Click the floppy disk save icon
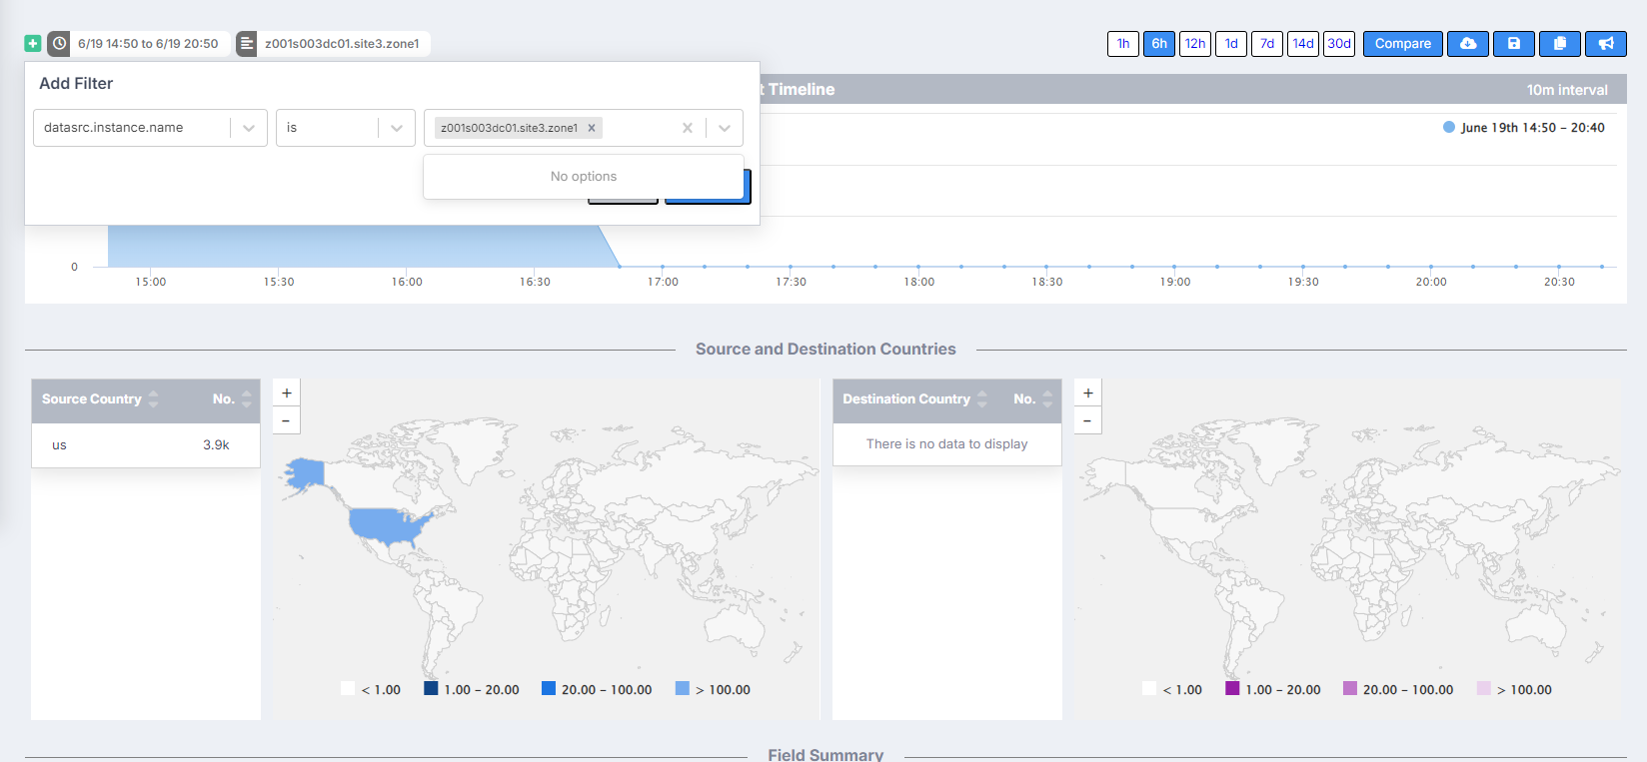Image resolution: width=1647 pixels, height=762 pixels. (1514, 44)
